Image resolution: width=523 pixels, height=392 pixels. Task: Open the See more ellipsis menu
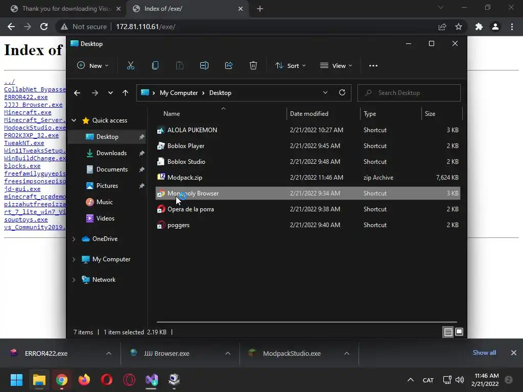click(373, 66)
